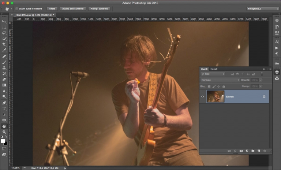Select the History Brush tool
The width and height of the screenshot is (281, 170).
[4, 74]
